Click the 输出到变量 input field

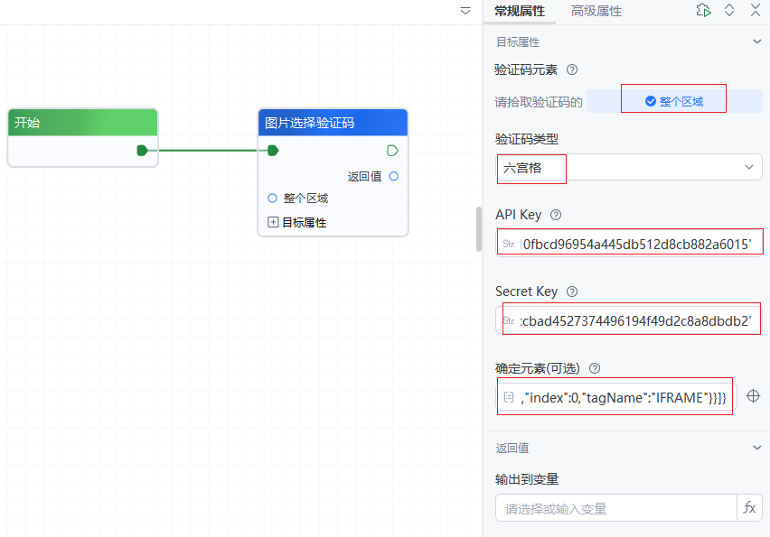[x=616, y=508]
